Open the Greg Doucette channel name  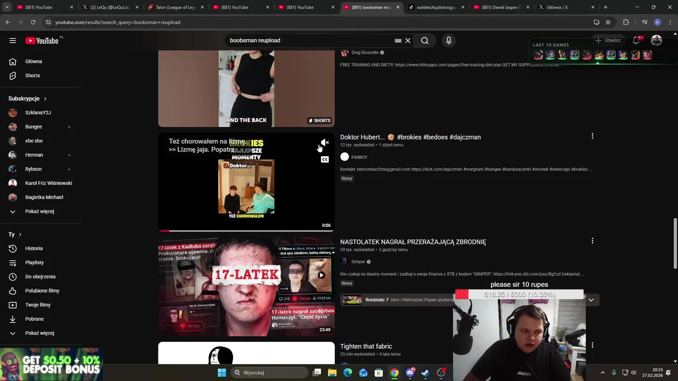pos(365,52)
